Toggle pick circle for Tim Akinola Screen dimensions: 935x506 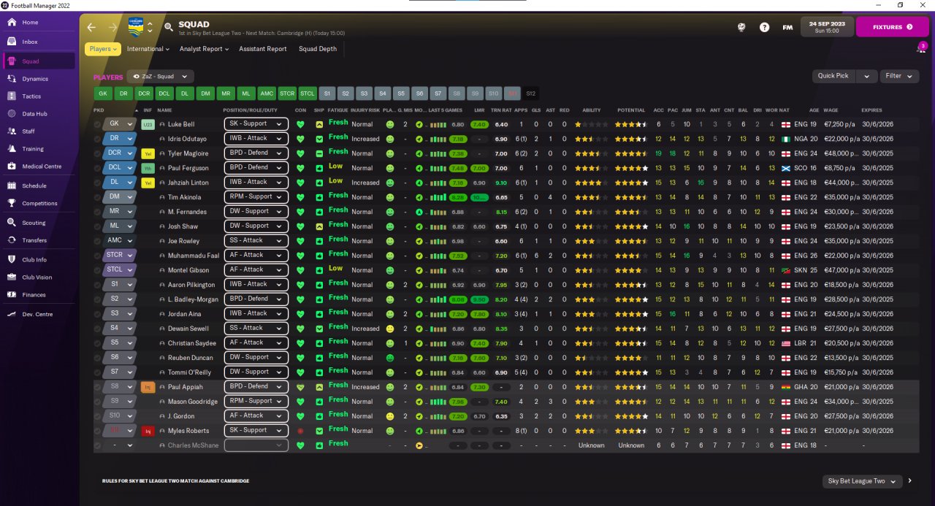[98, 197]
